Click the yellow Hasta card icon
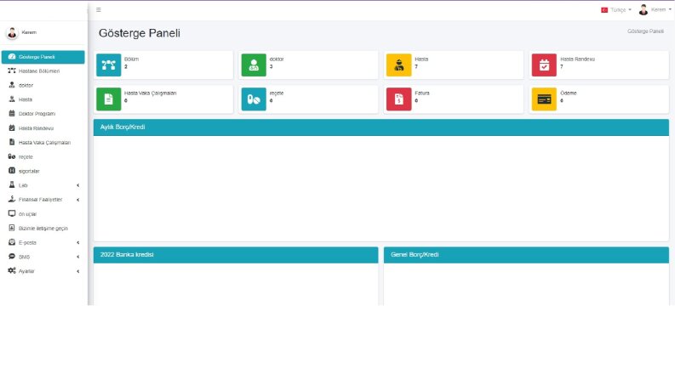Image resolution: width=675 pixels, height=379 pixels. pyautogui.click(x=398, y=65)
